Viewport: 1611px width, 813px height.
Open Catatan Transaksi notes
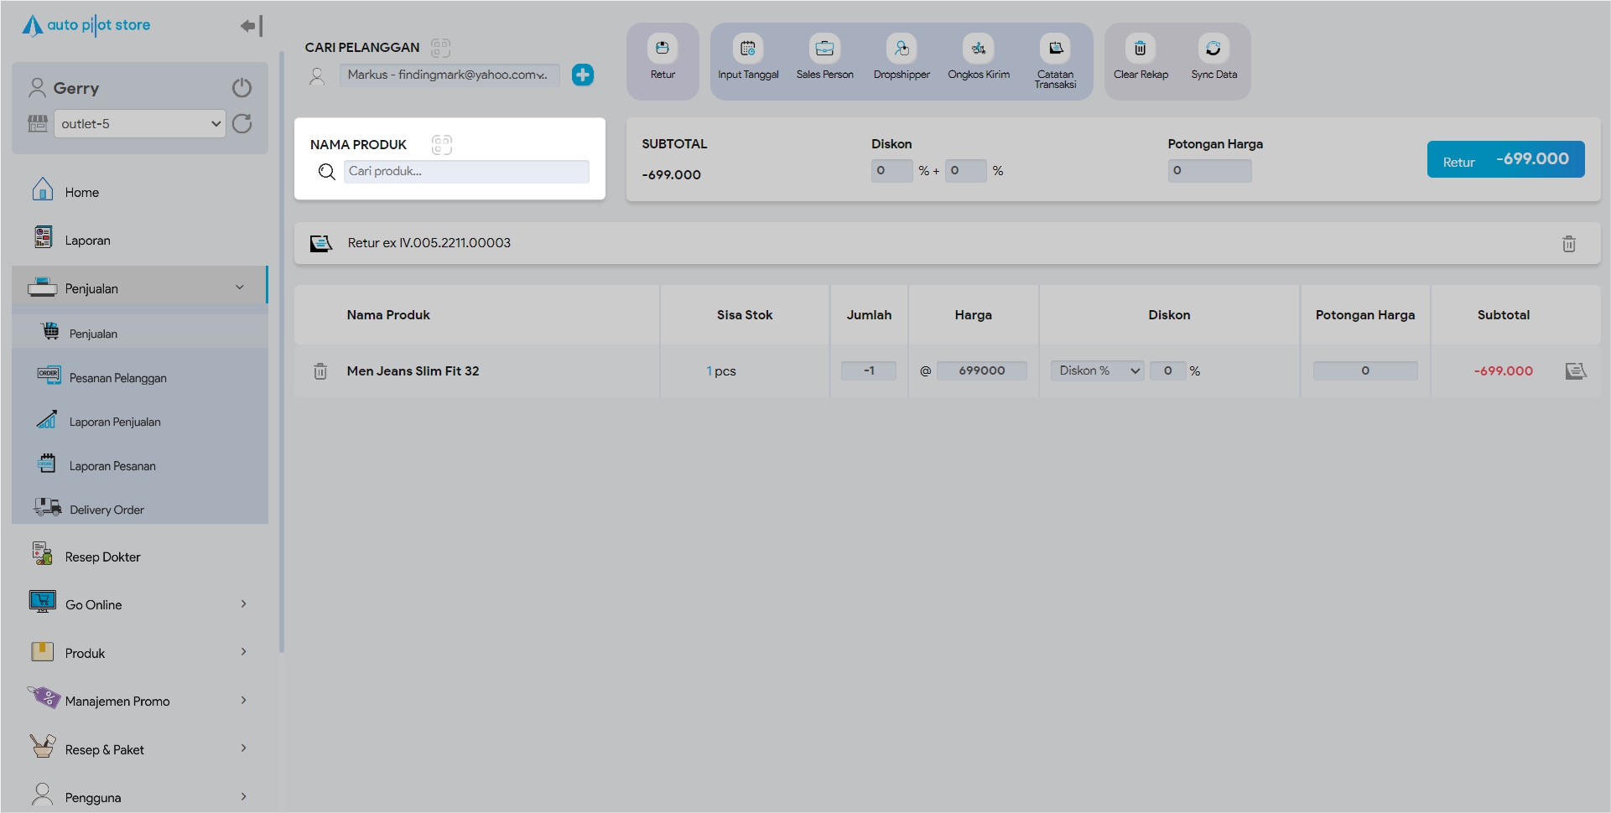point(1055,49)
